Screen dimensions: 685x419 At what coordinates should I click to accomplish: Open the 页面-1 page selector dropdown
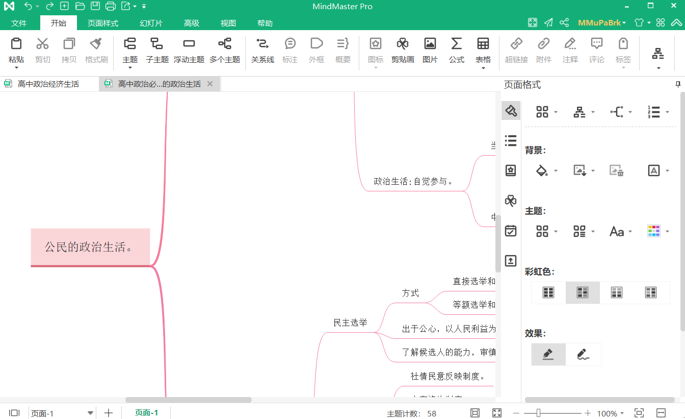pyautogui.click(x=91, y=413)
